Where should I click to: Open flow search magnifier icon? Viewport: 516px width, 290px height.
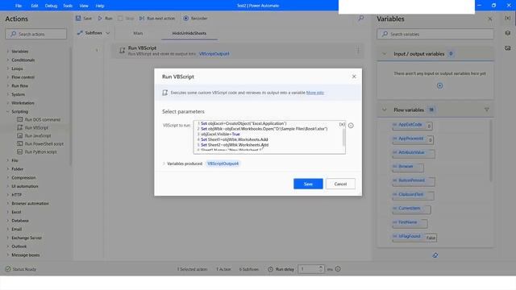pyautogui.click(x=361, y=19)
